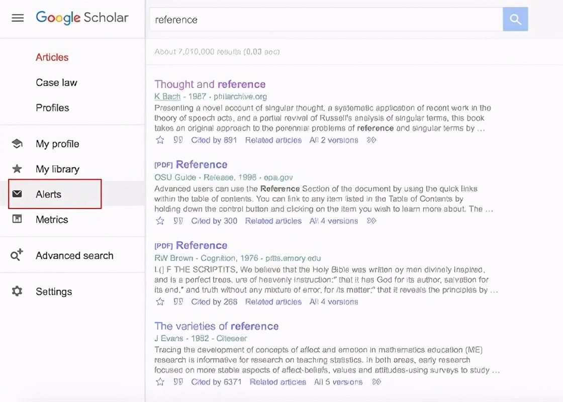Click 'Cited by 6371' link

point(216,382)
